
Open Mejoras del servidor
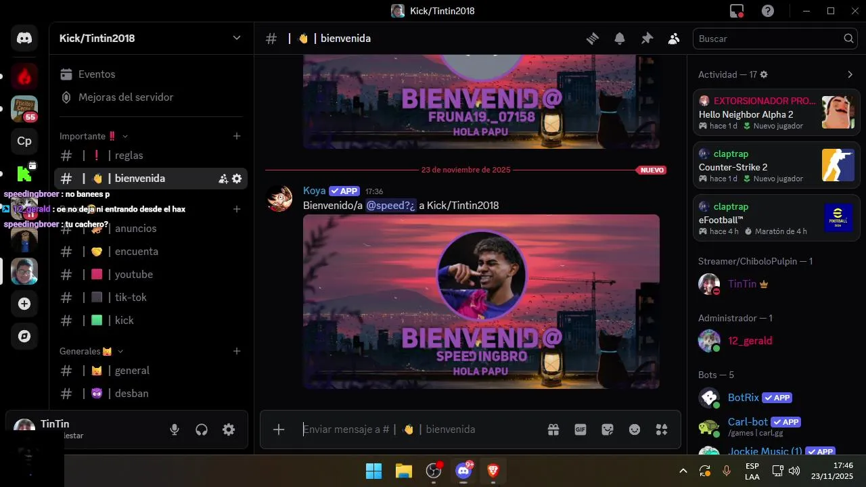tap(150, 97)
